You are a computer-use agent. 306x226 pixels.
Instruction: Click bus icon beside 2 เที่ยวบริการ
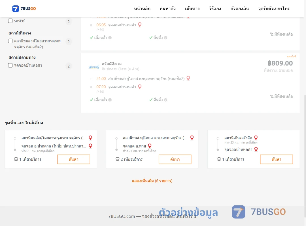coord(118,159)
